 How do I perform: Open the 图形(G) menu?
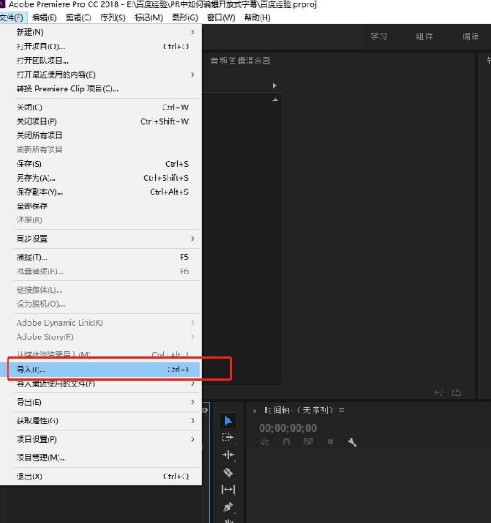point(185,18)
